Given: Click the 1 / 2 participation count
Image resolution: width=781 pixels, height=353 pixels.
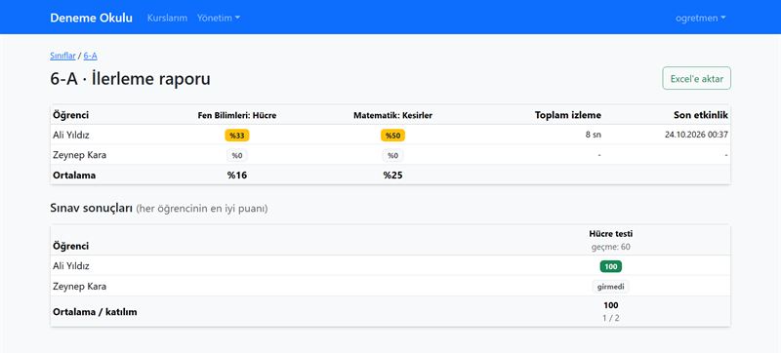Looking at the screenshot, I should pyautogui.click(x=611, y=318).
